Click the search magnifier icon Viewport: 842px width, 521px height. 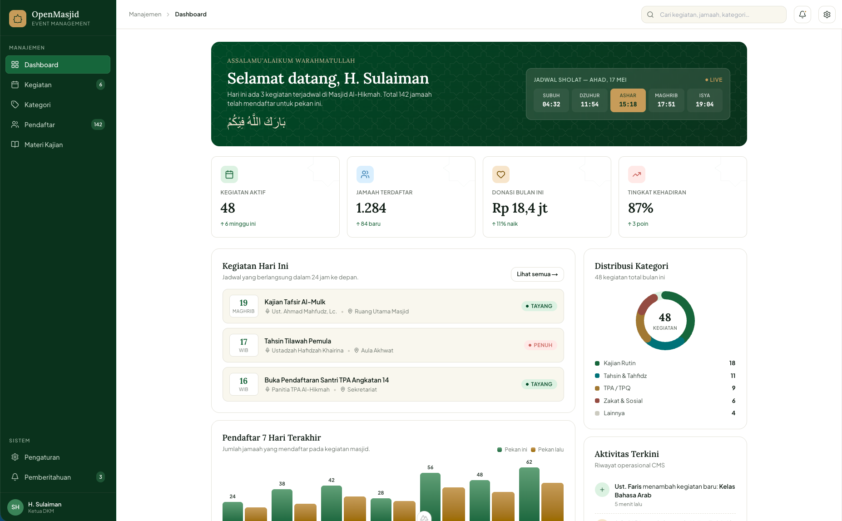point(650,15)
